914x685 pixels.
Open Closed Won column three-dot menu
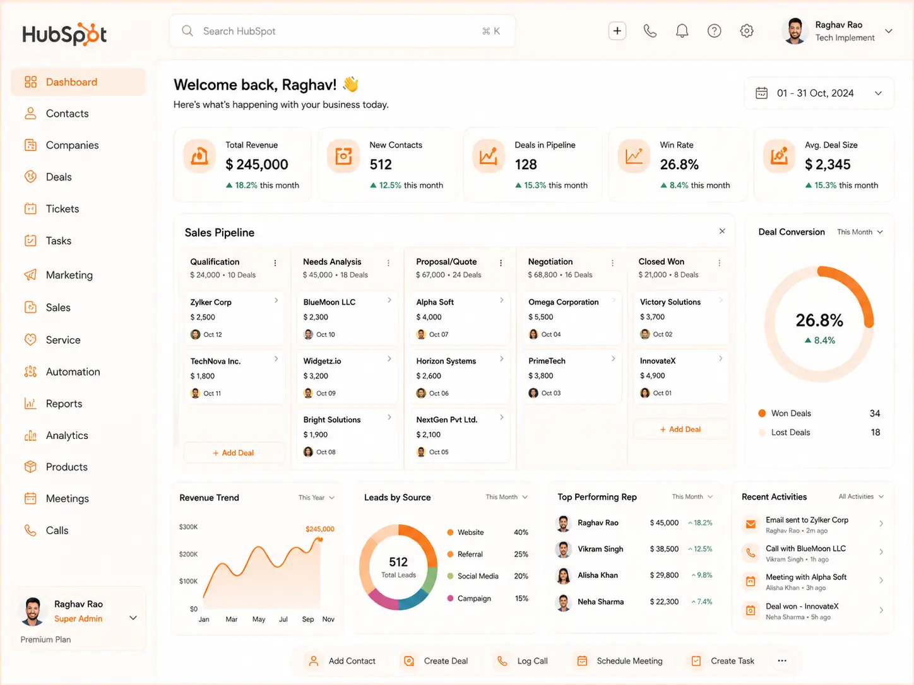[x=719, y=263]
